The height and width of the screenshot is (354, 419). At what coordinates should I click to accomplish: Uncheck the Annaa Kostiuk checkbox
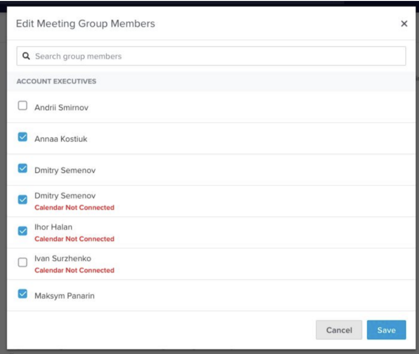click(22, 137)
